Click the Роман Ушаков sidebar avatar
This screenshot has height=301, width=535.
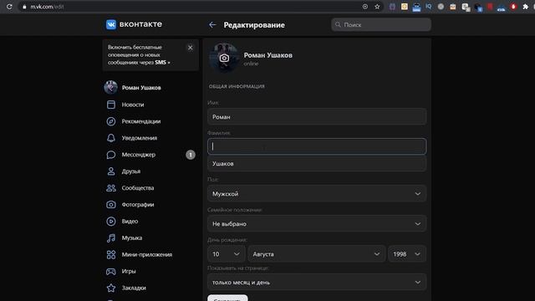click(x=110, y=87)
